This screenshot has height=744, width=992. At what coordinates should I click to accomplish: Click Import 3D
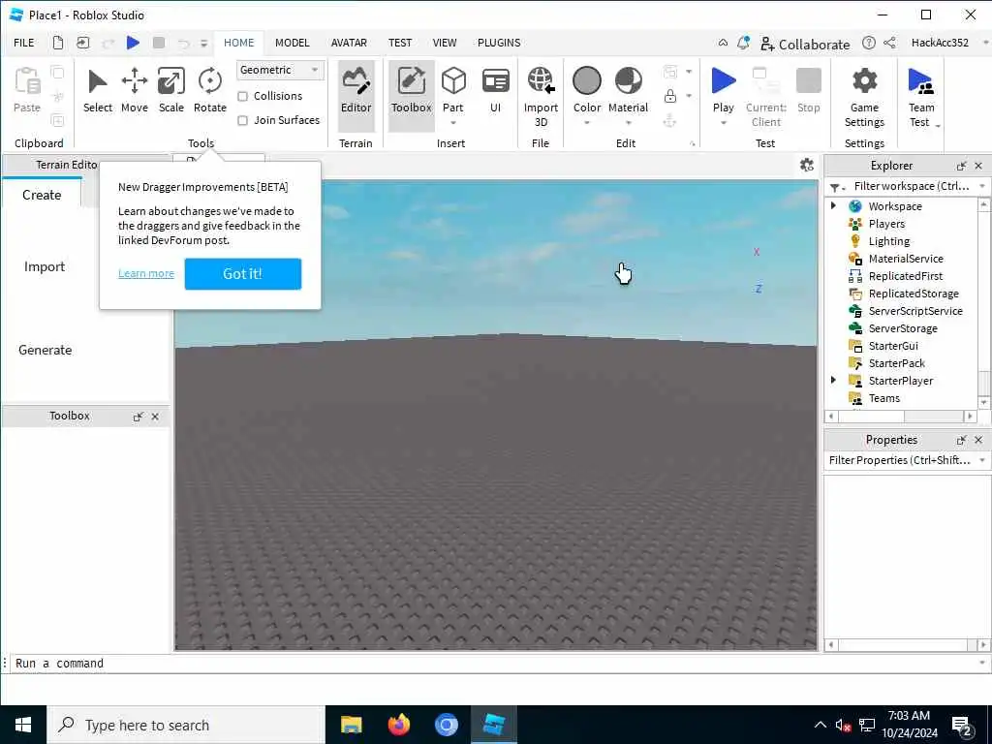pyautogui.click(x=541, y=98)
